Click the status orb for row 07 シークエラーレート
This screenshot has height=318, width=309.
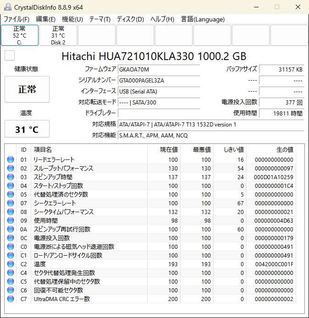11,203
